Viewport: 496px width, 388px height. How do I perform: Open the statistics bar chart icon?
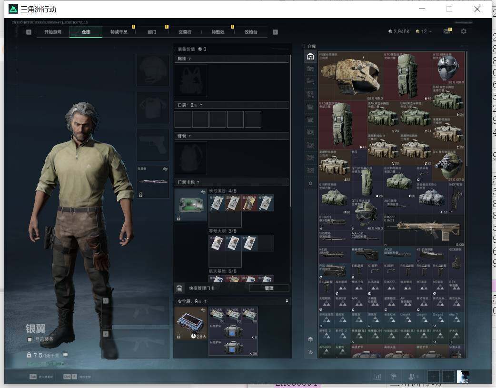pyautogui.click(x=377, y=377)
